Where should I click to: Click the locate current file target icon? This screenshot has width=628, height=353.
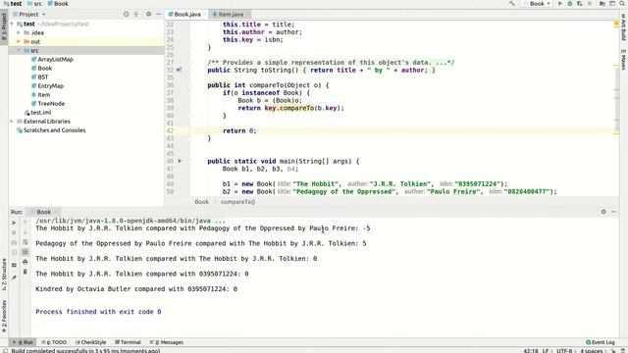click(x=127, y=14)
